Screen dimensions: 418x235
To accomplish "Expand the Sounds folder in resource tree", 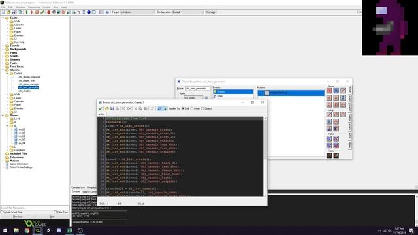I will 3,46.
